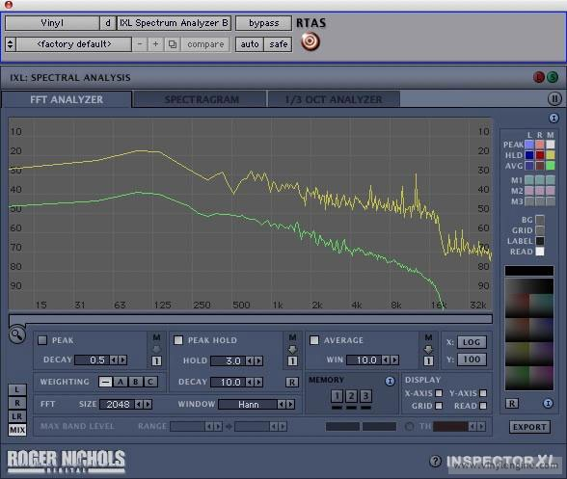The height and width of the screenshot is (479, 567).
Task: Select flat weighting button
Action: click(105, 382)
